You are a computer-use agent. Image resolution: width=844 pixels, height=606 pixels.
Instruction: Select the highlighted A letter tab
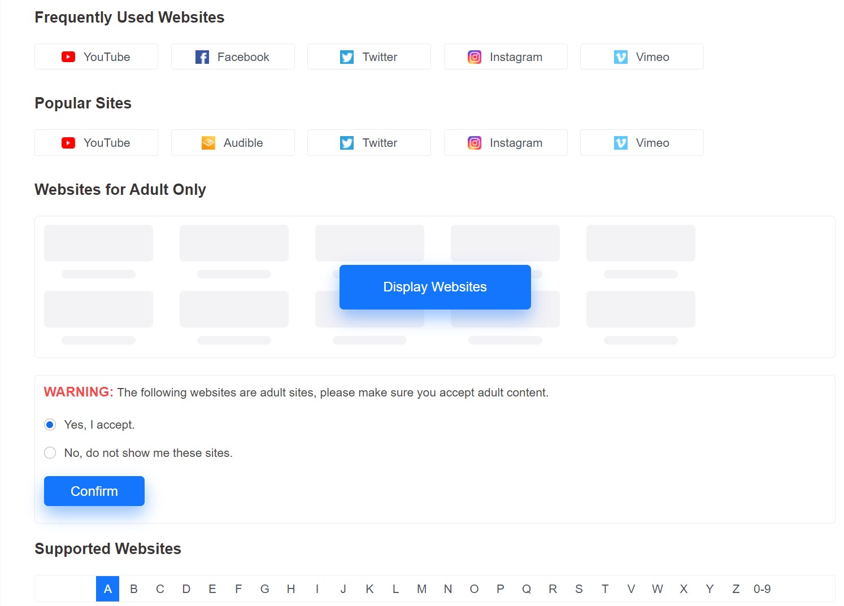107,589
